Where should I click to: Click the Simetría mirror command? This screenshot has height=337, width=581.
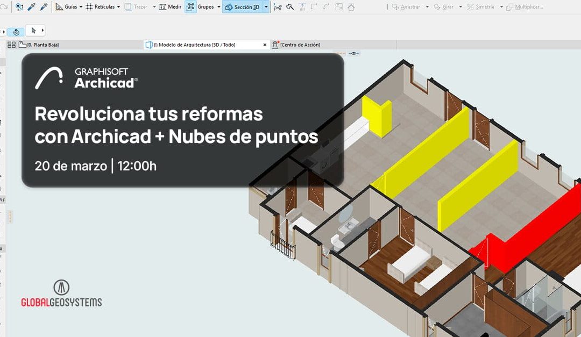(480, 7)
